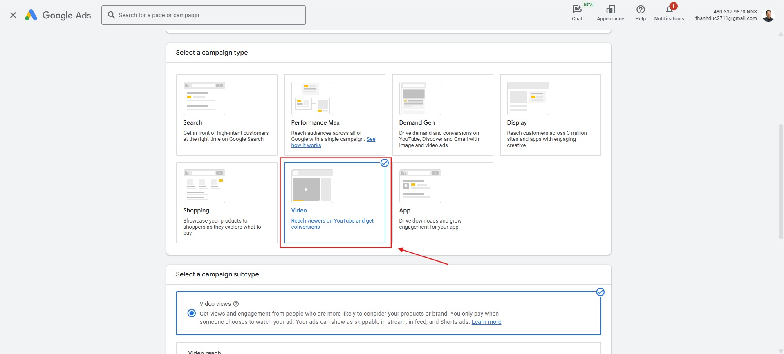Choose the App campaign type card

442,203
